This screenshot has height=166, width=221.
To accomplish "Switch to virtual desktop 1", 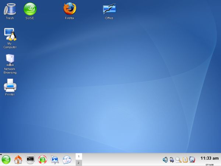I will click(x=79, y=156).
